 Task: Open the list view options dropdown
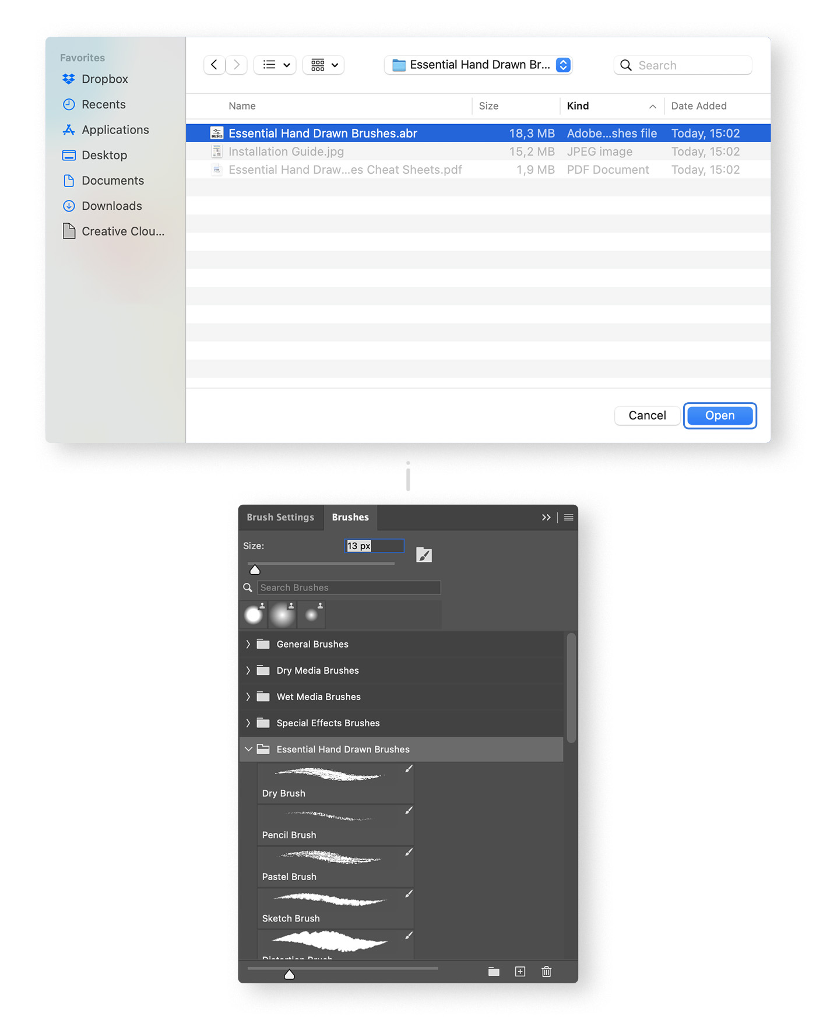click(x=276, y=65)
